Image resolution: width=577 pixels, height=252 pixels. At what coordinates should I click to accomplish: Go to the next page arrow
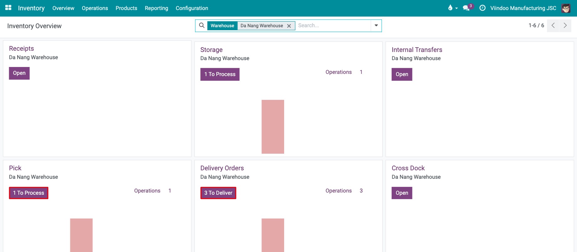click(565, 25)
